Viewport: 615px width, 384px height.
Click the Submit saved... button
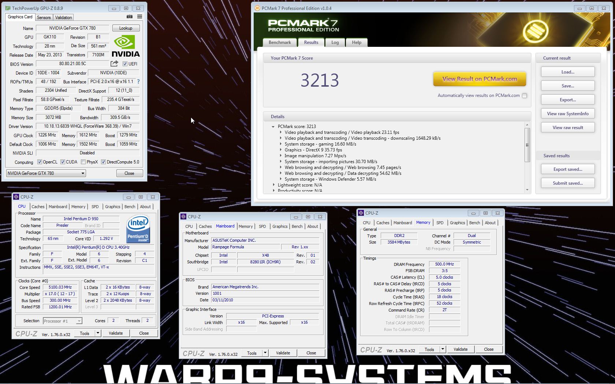point(568,183)
